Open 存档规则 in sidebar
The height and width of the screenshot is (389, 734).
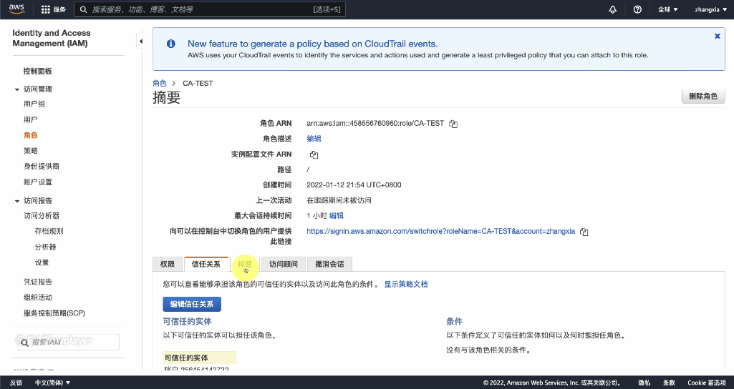(x=49, y=231)
